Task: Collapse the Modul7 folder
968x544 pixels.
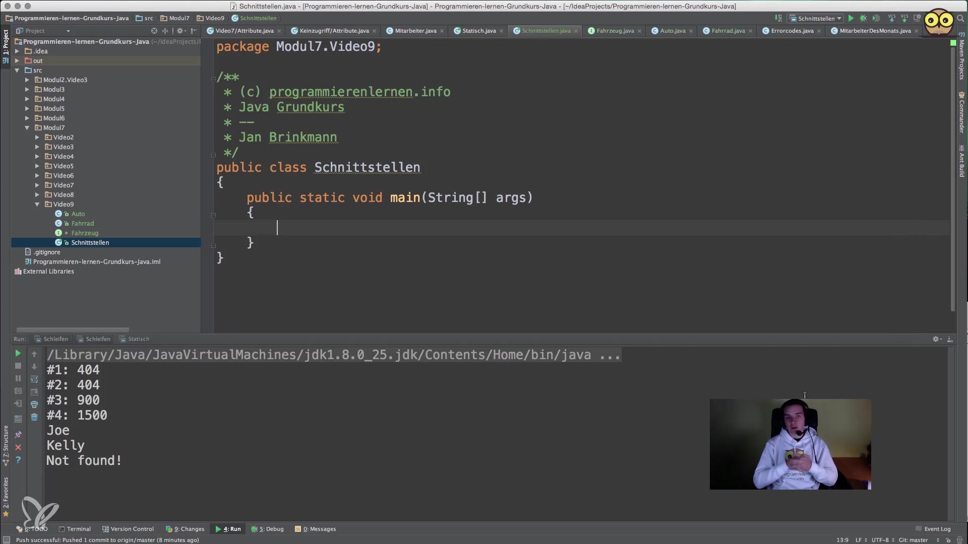Action: (x=27, y=128)
